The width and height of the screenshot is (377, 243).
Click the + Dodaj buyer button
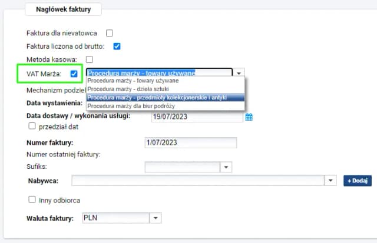coord(357,181)
